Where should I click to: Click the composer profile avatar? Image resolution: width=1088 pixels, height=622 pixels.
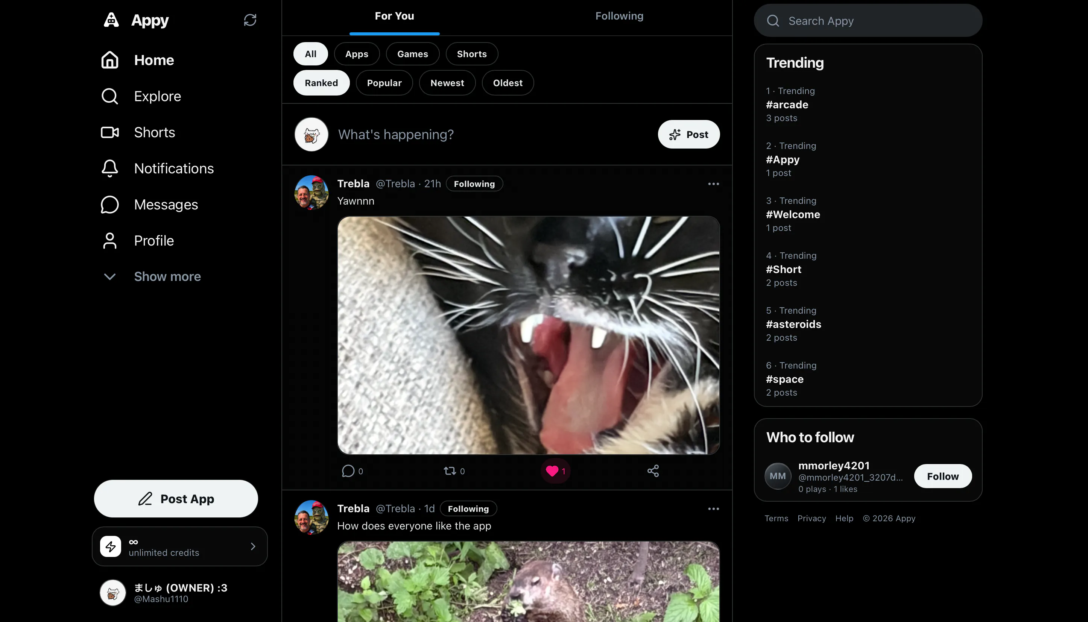tap(312, 135)
